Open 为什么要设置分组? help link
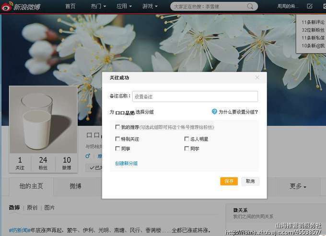This screenshot has width=326, height=236. click(x=238, y=112)
